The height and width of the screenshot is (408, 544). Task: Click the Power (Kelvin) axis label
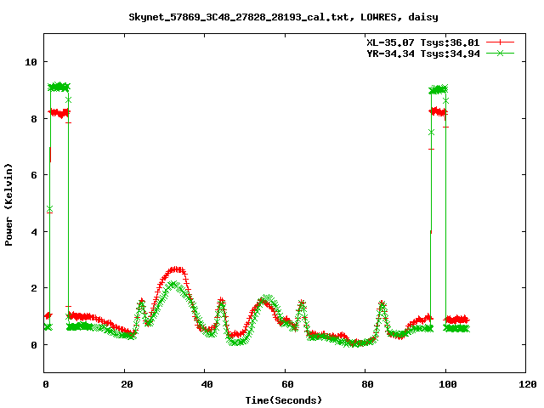8,205
